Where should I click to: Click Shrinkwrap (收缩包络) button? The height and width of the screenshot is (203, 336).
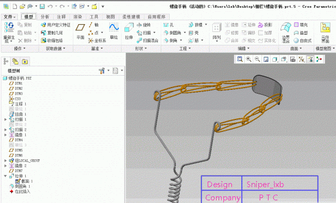coord(52,40)
